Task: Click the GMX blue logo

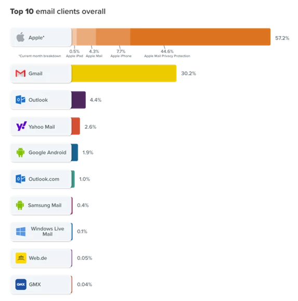Action: (21, 284)
